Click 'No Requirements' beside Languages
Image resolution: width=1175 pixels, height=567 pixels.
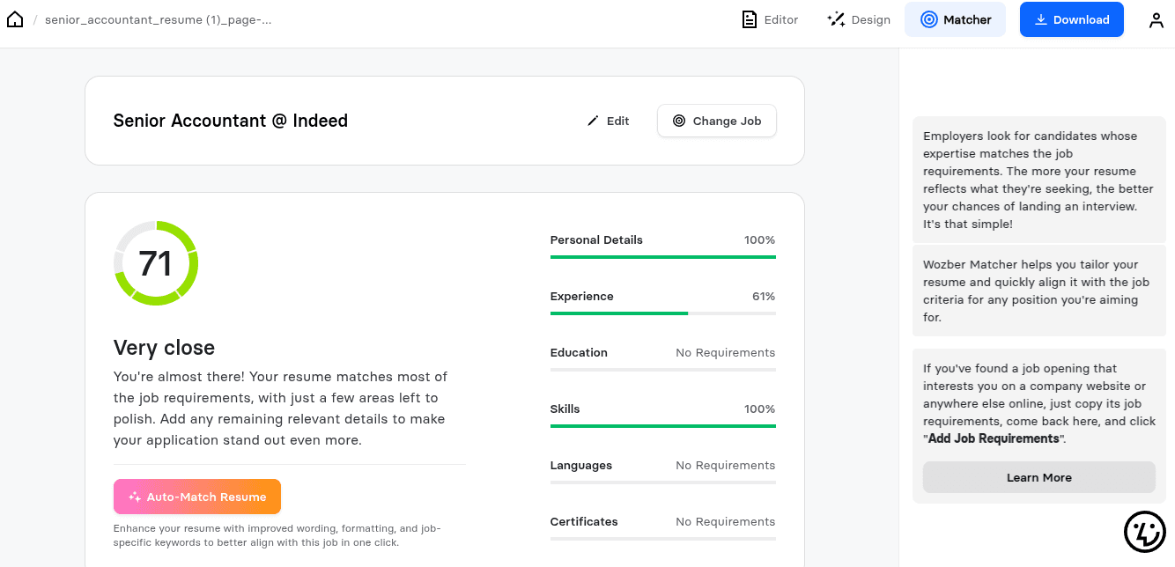pyautogui.click(x=726, y=465)
